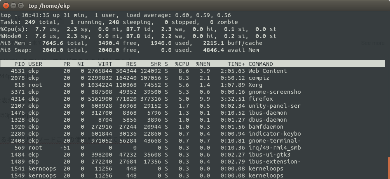Maximize the top terminal window
Viewport: 390px width, 179px height.
(21, 5)
